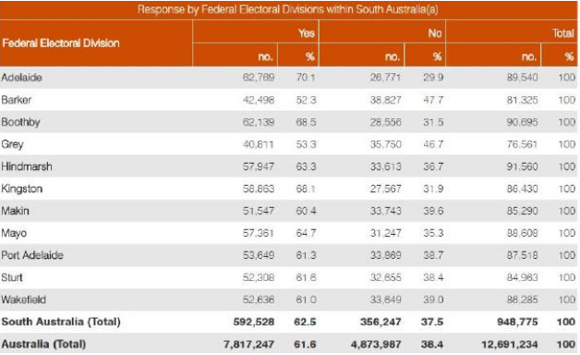Click the table title Response by Federal Electoral Divisions
Viewport: 580px width, 355px height.
point(288,9)
